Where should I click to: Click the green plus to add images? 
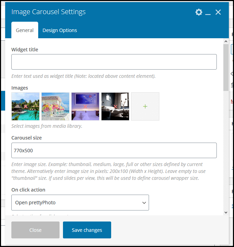coord(145,106)
